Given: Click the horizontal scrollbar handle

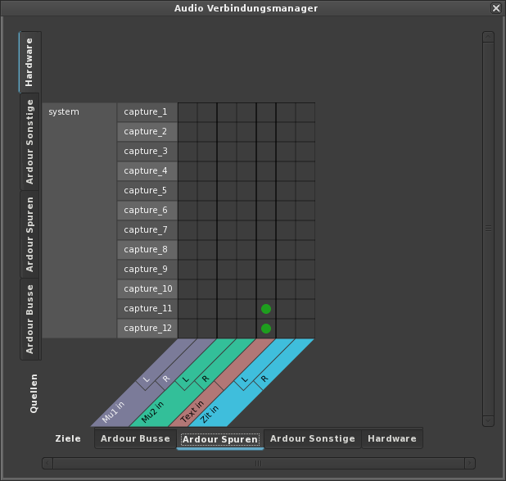Looking at the screenshot, I should [259, 463].
